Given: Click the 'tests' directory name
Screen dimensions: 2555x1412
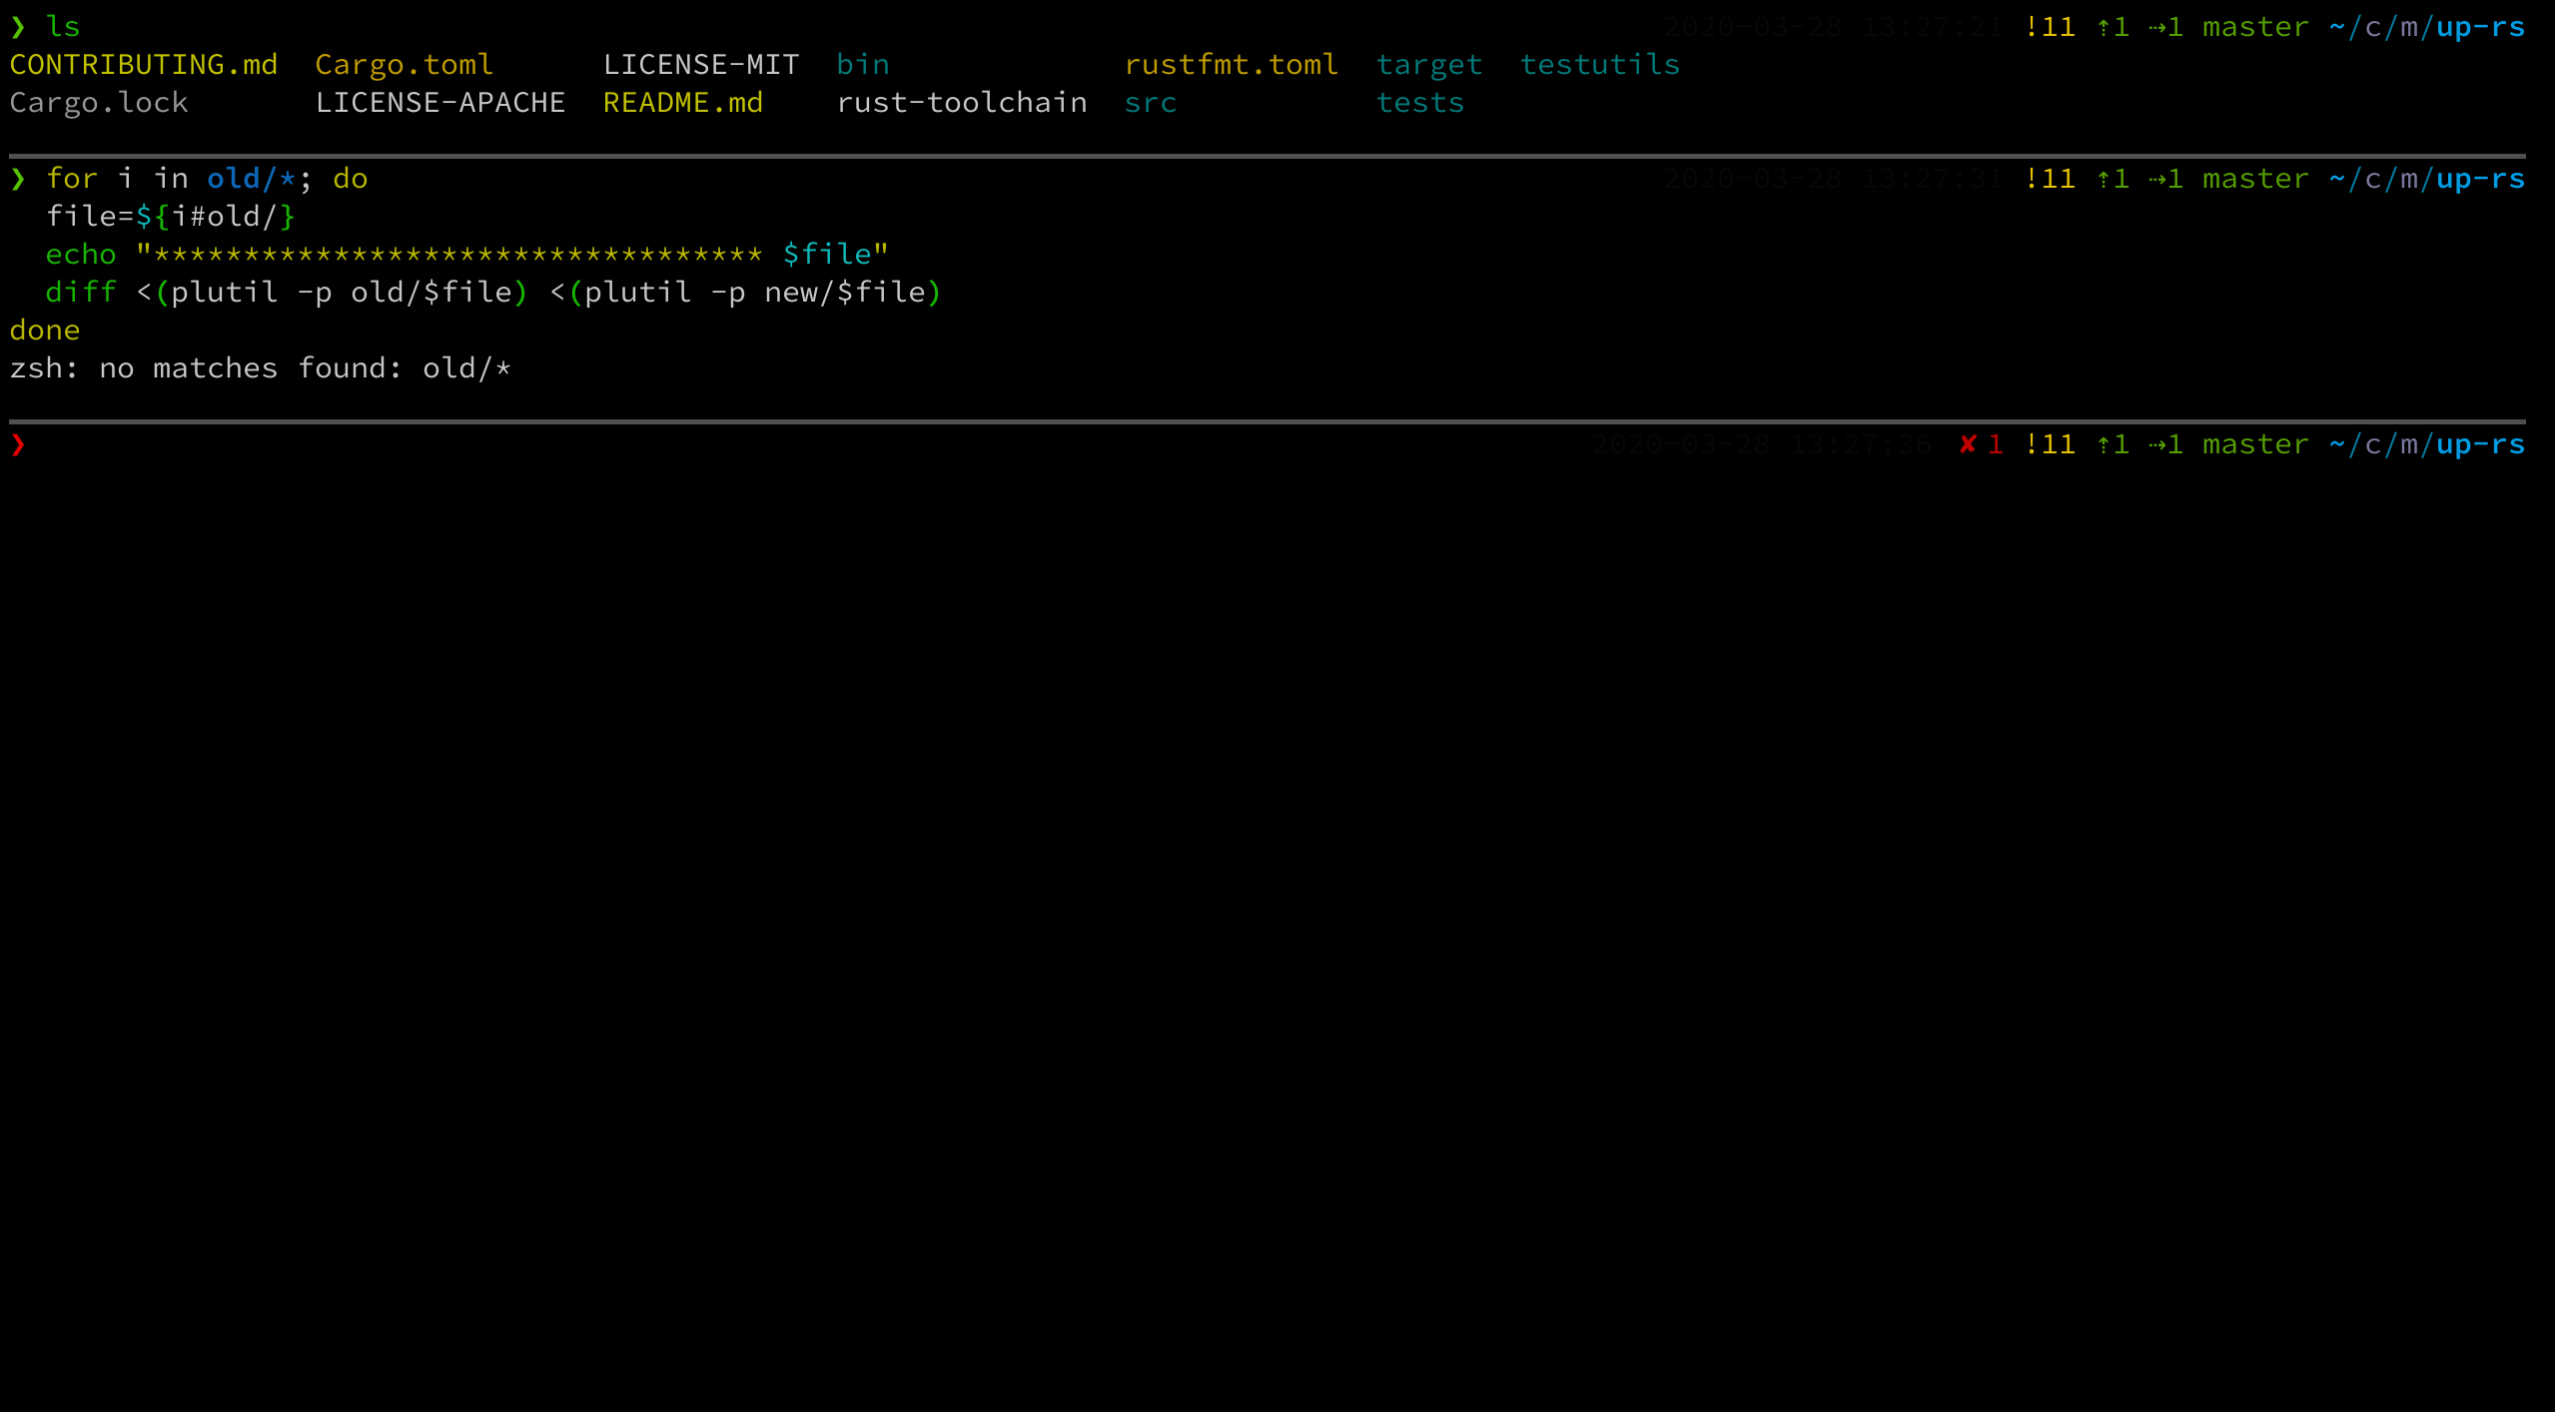Looking at the screenshot, I should click(1420, 103).
